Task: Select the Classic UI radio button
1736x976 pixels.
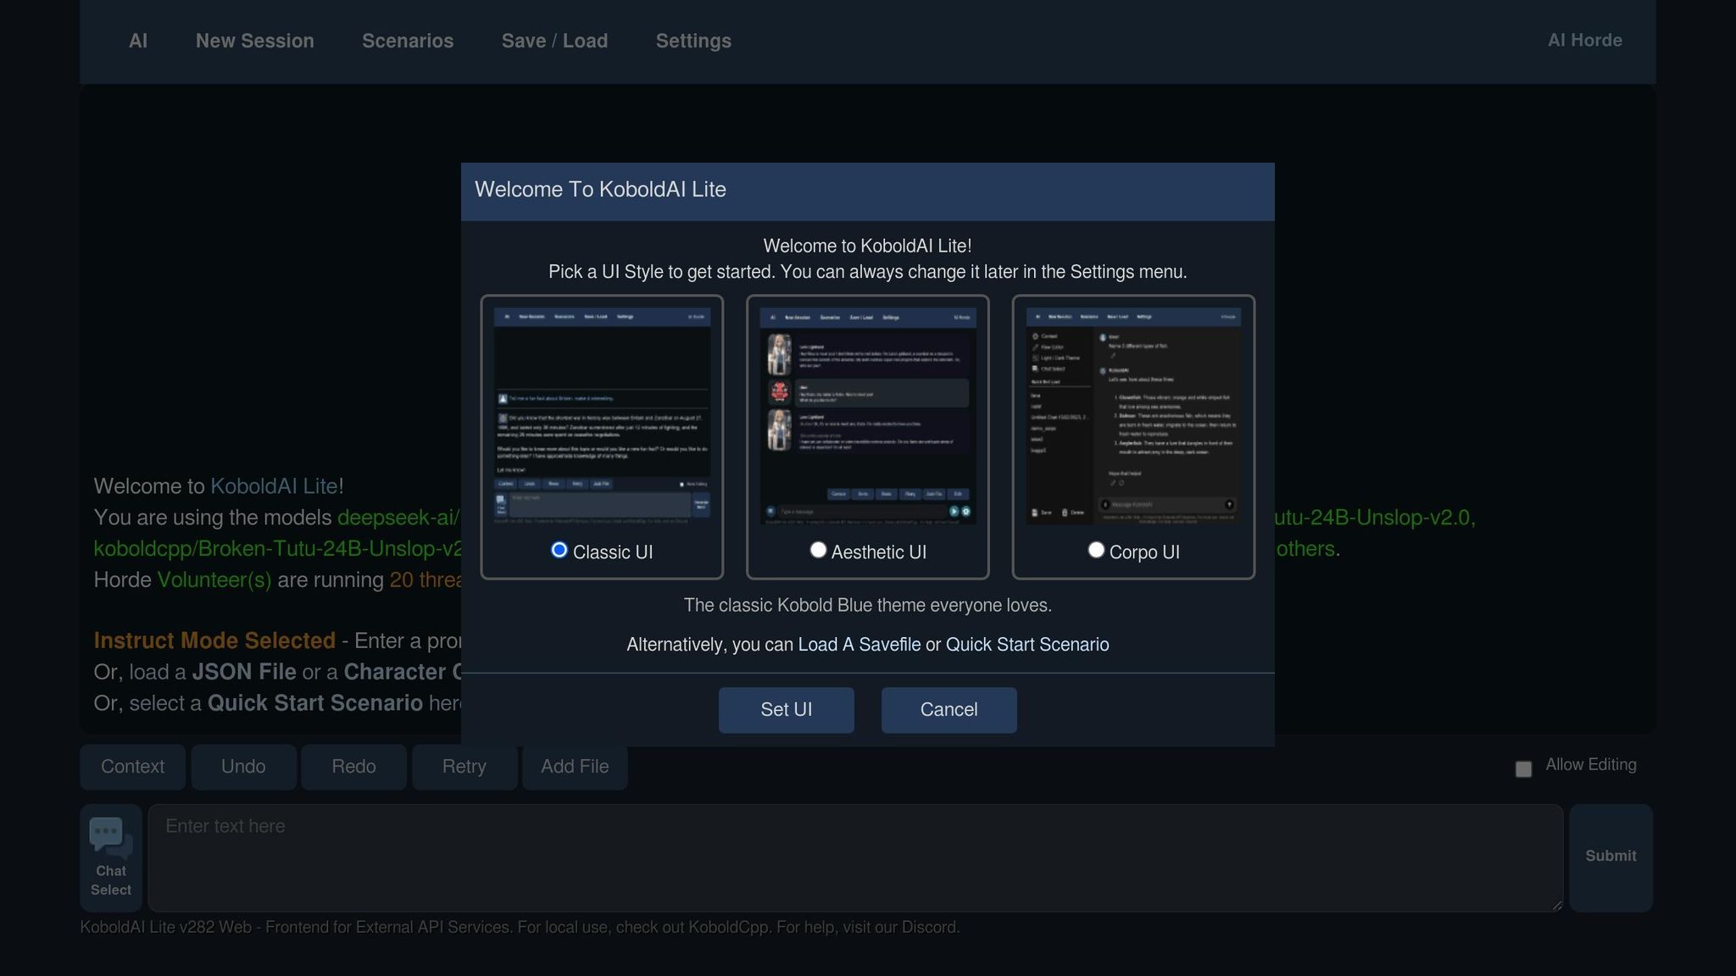Action: coord(559,550)
